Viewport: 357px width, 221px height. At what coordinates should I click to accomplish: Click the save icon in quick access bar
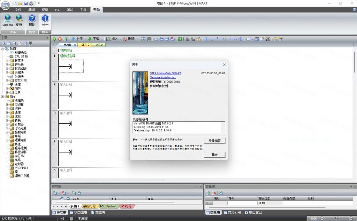[x=26, y=3]
